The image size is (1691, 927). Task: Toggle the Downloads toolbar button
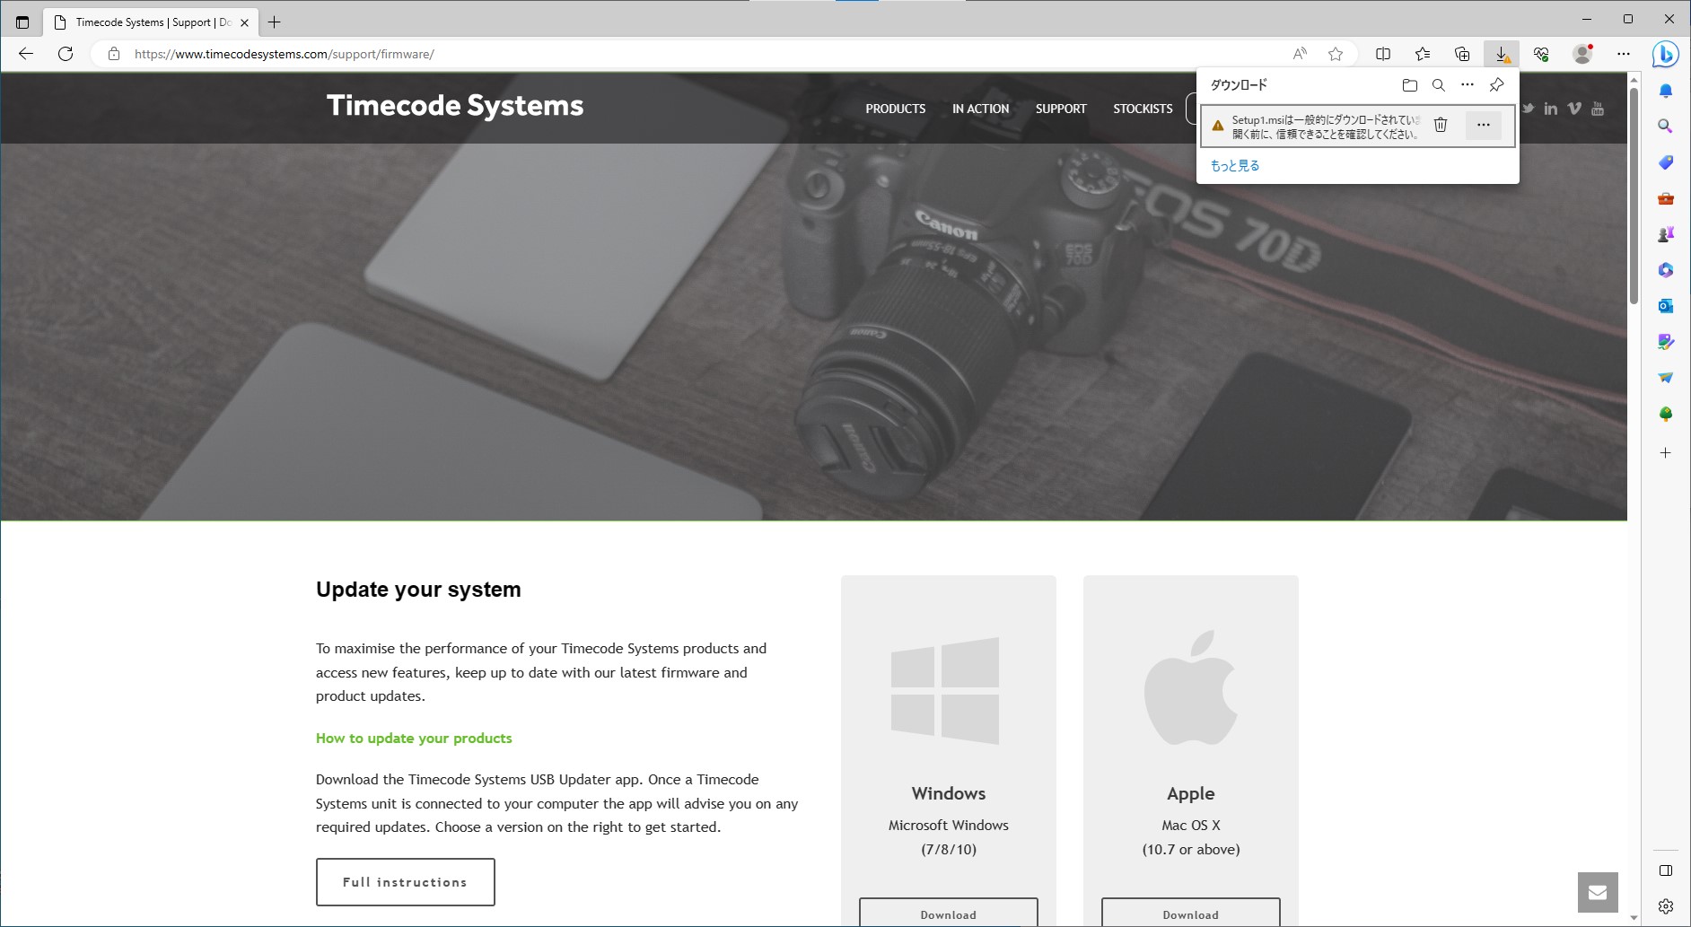pos(1502,54)
